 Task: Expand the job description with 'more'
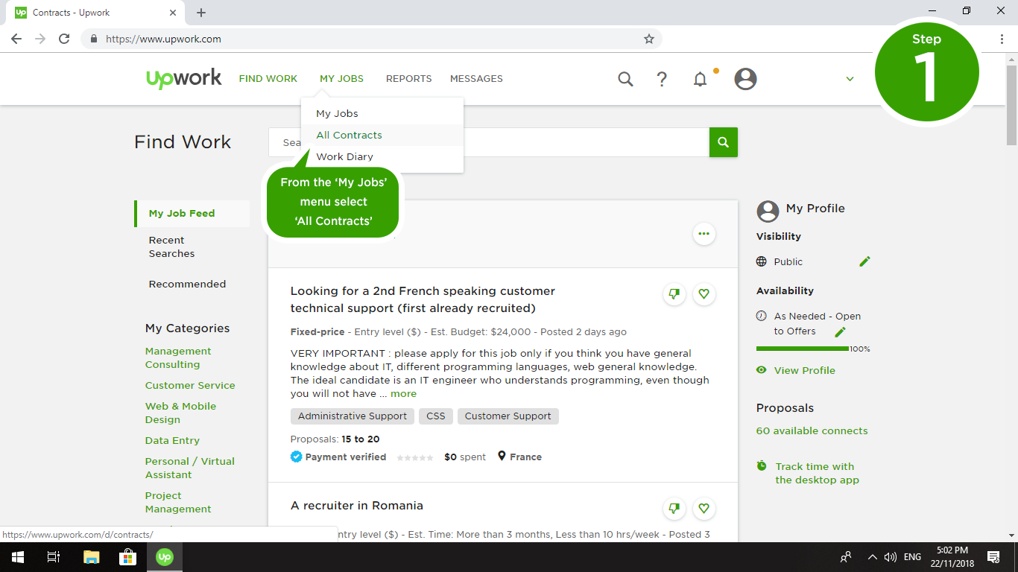[403, 393]
